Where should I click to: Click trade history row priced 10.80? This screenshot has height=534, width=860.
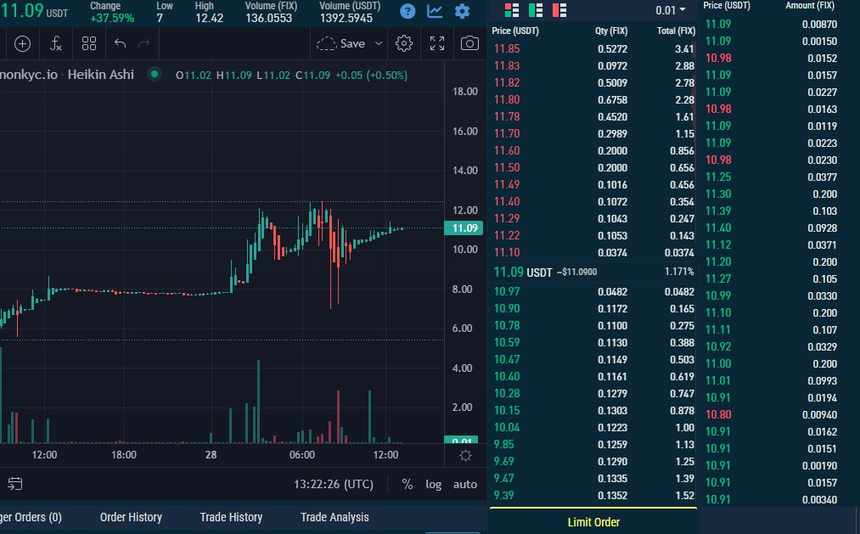771,414
